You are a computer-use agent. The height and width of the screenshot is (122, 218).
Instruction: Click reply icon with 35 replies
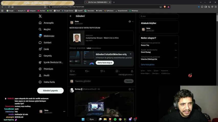[x=71, y=71]
